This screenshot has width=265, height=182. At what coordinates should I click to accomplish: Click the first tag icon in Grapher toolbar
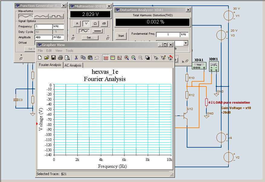(x=156, y=58)
